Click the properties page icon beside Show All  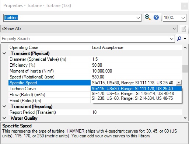(x=184, y=29)
